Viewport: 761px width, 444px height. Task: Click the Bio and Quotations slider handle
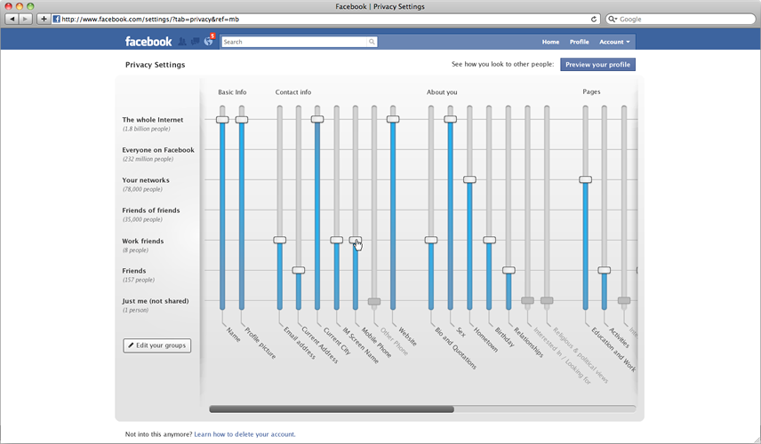[x=431, y=240]
